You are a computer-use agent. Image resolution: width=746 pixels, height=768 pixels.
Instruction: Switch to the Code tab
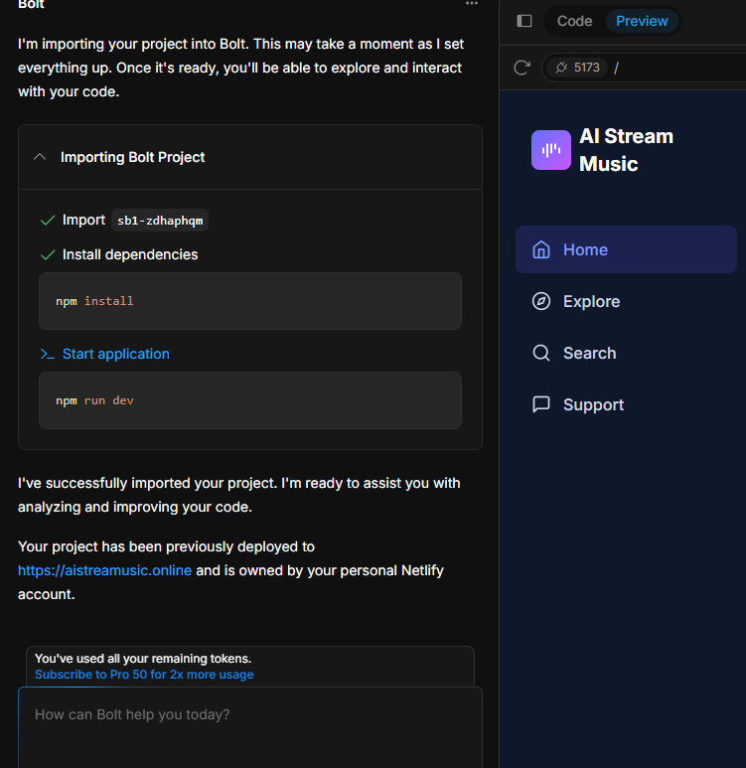(x=574, y=21)
